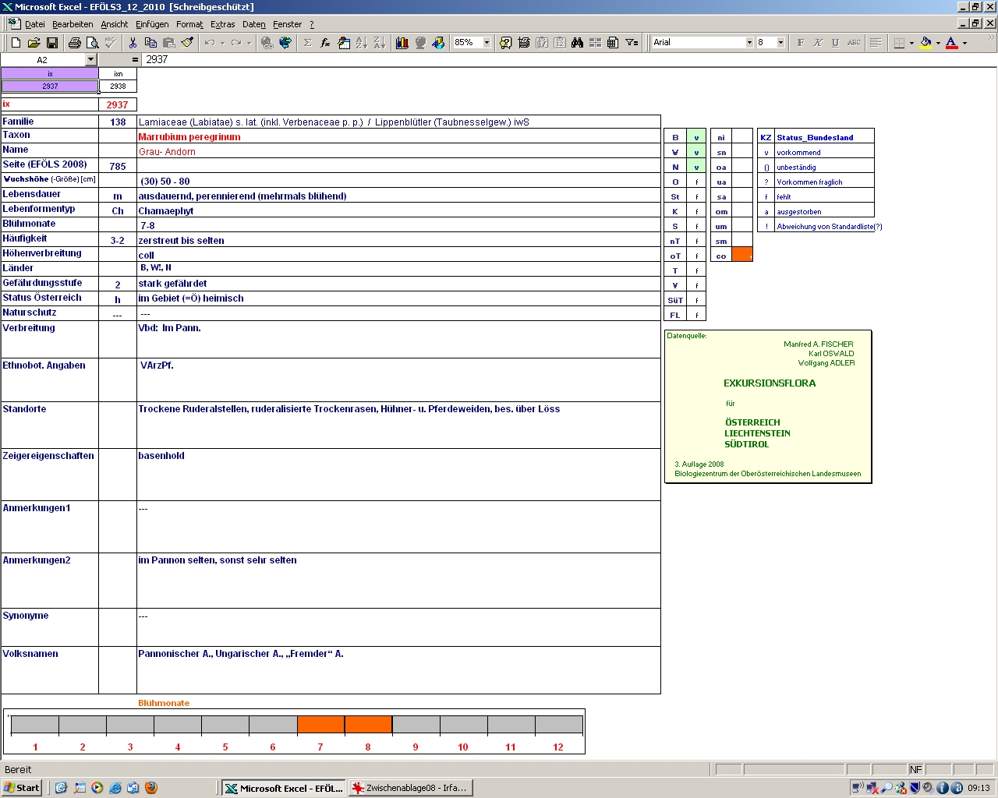The height and width of the screenshot is (798, 998).
Task: Sort descending with the Z-A icon
Action: 380,43
